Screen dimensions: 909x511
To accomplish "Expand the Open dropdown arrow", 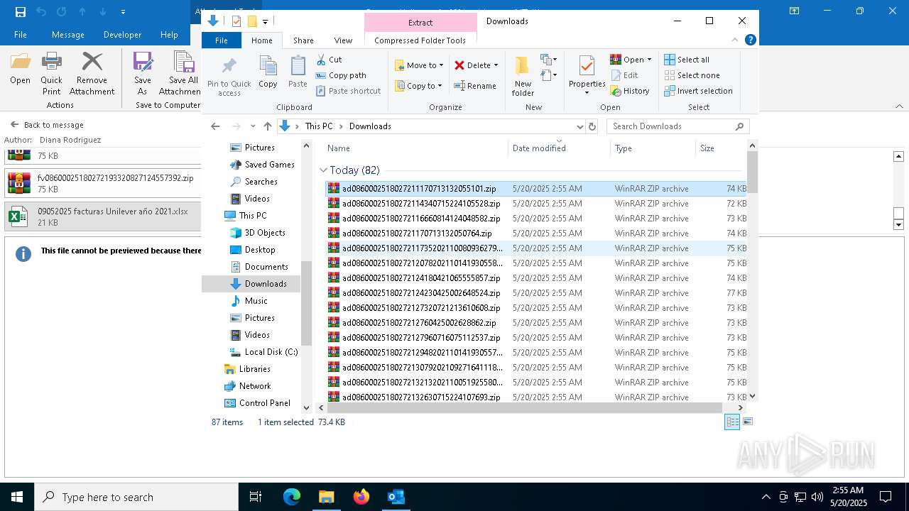I will click(649, 60).
